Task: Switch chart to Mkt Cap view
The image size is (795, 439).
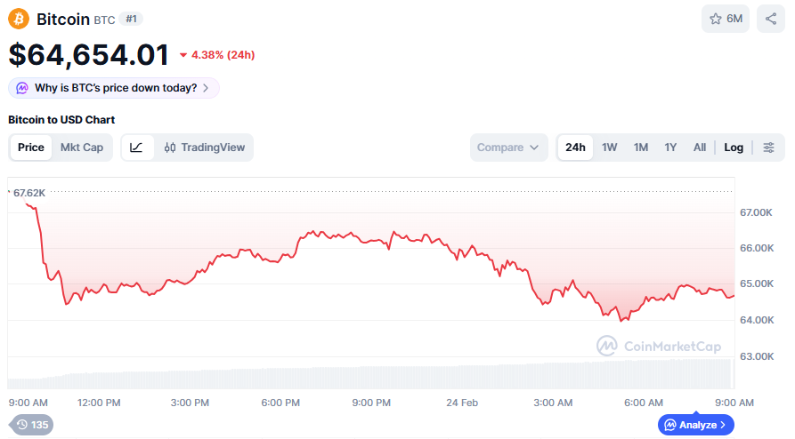Action: [82, 148]
